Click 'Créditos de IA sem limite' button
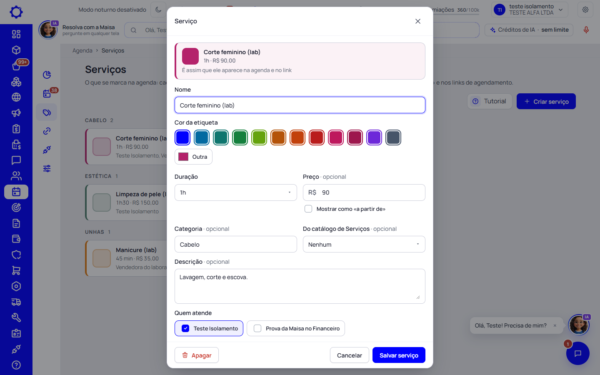Viewport: 600px width, 375px height. [x=529, y=30]
